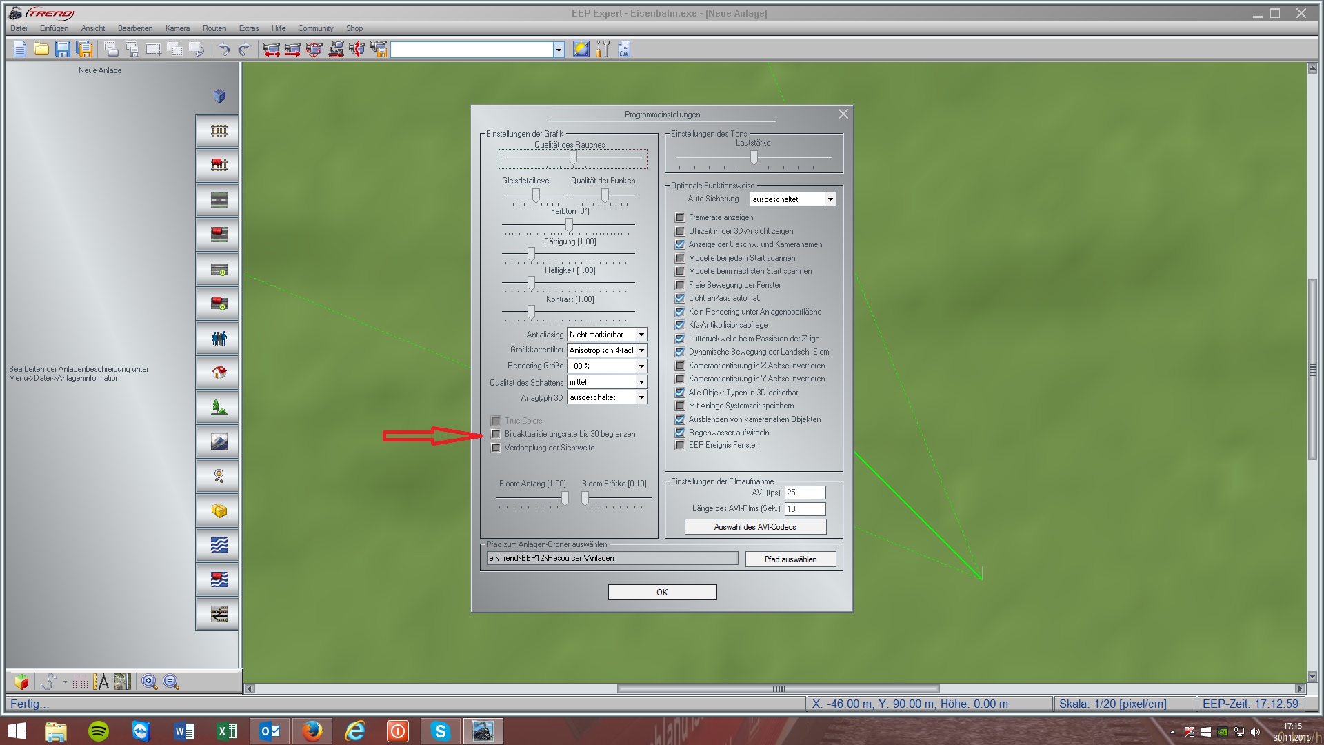
Task: Enable Bildaktualisierungsrate bis 30 begrenzen
Action: 496,435
